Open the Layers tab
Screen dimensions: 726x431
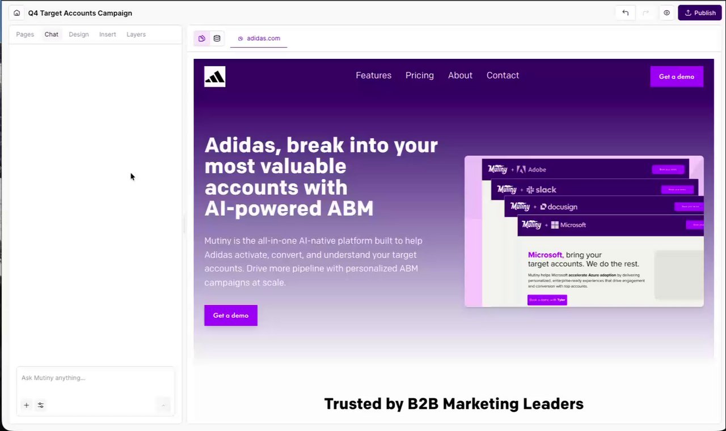[136, 35]
